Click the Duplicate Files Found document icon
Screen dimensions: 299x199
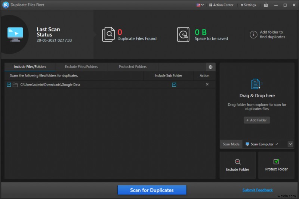click(108, 34)
